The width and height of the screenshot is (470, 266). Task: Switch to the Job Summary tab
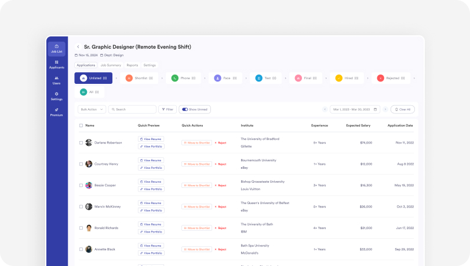click(x=111, y=65)
